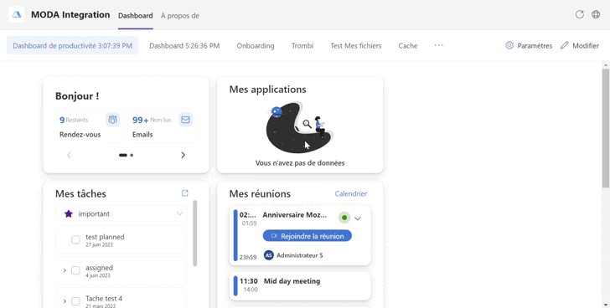Click the test planned task name

(105, 237)
